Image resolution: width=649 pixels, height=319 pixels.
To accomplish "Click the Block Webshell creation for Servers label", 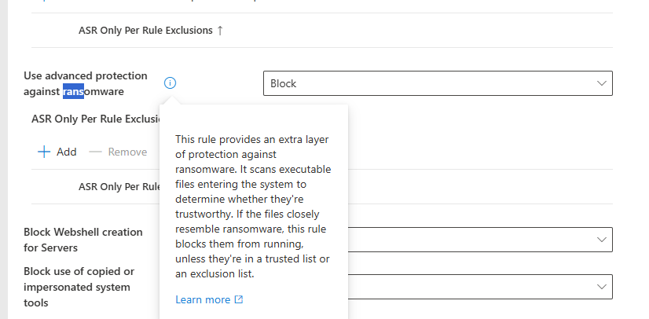I will click(x=83, y=240).
